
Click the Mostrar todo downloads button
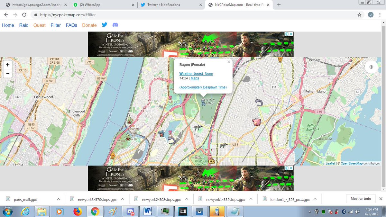tap(361, 199)
